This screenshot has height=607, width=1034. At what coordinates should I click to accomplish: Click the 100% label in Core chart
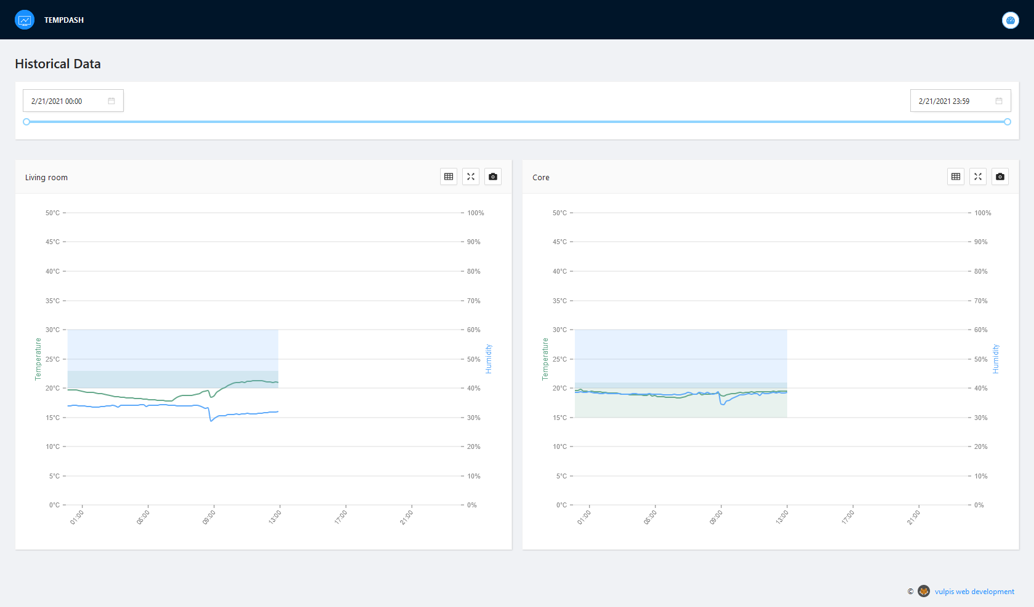click(983, 213)
